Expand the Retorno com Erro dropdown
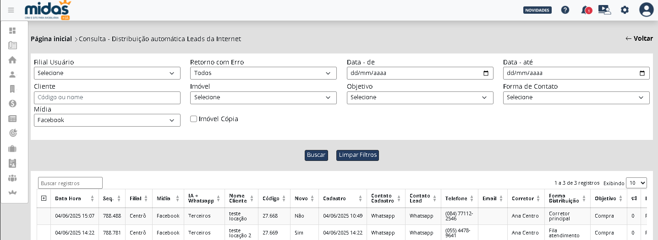Screen dimensions: 658x240 point(263,73)
